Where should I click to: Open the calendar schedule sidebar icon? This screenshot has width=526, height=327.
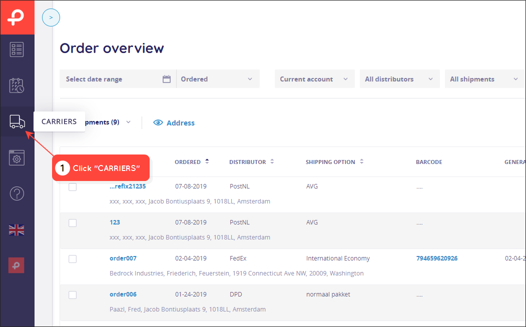coord(17,85)
